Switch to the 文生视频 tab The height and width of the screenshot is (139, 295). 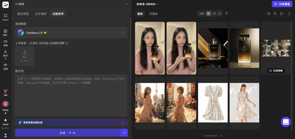point(40,14)
